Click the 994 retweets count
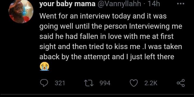This screenshot has height=97, width=194. 105,83
